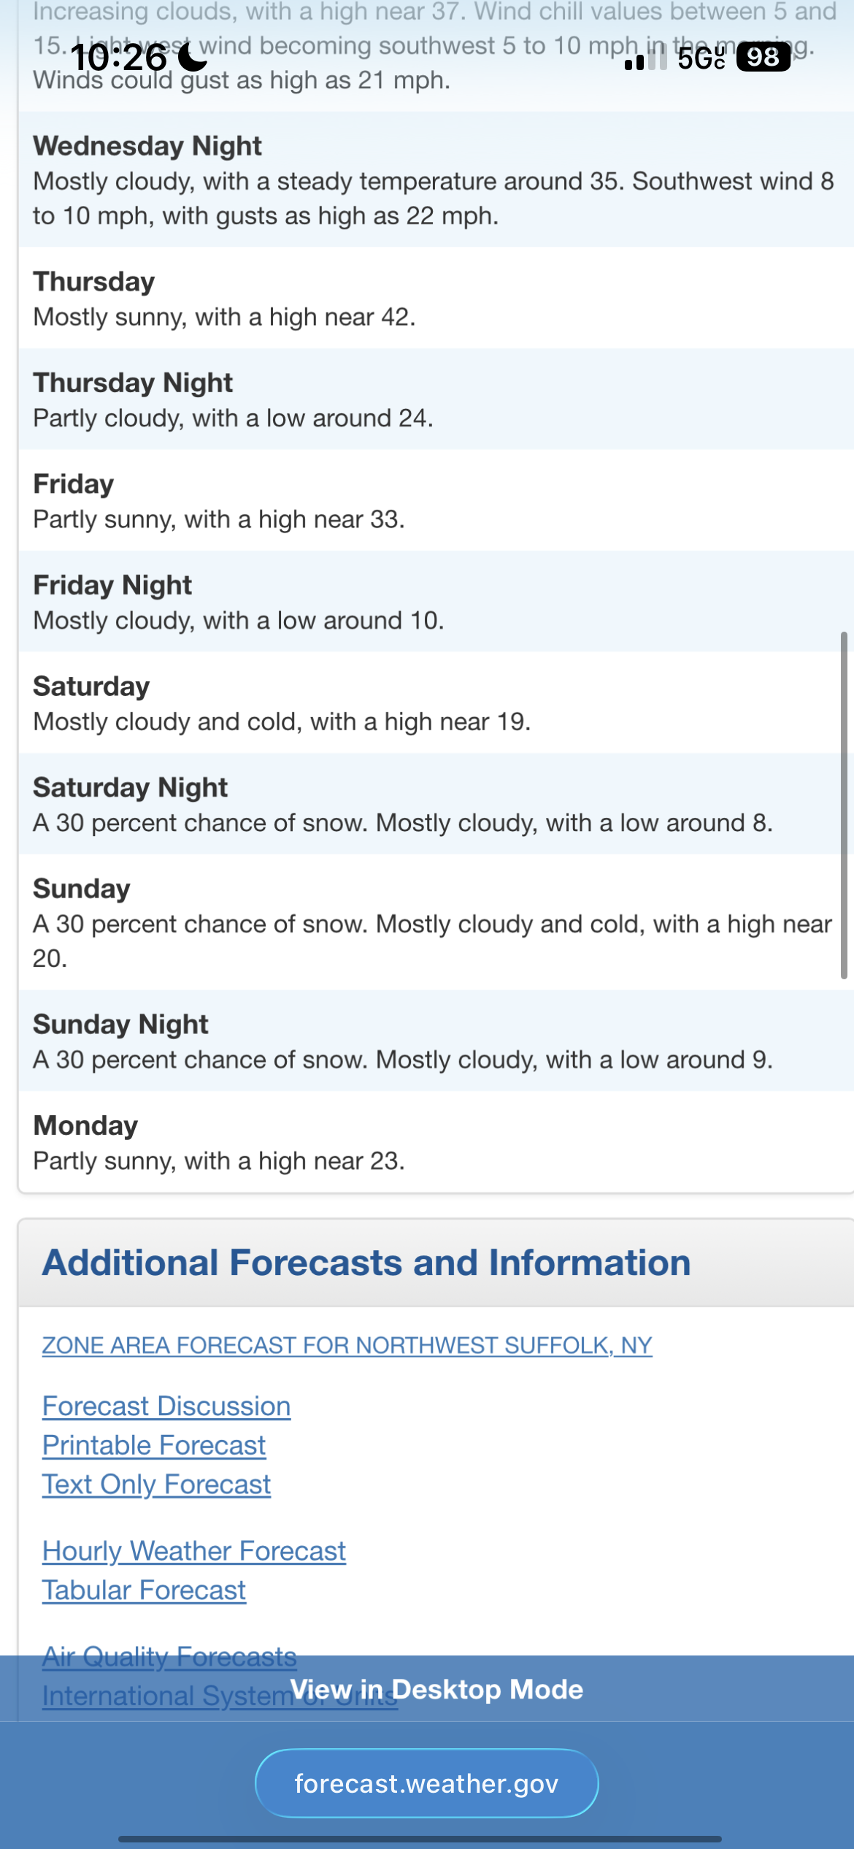Tap the 10:26 clock in status bar

(119, 58)
